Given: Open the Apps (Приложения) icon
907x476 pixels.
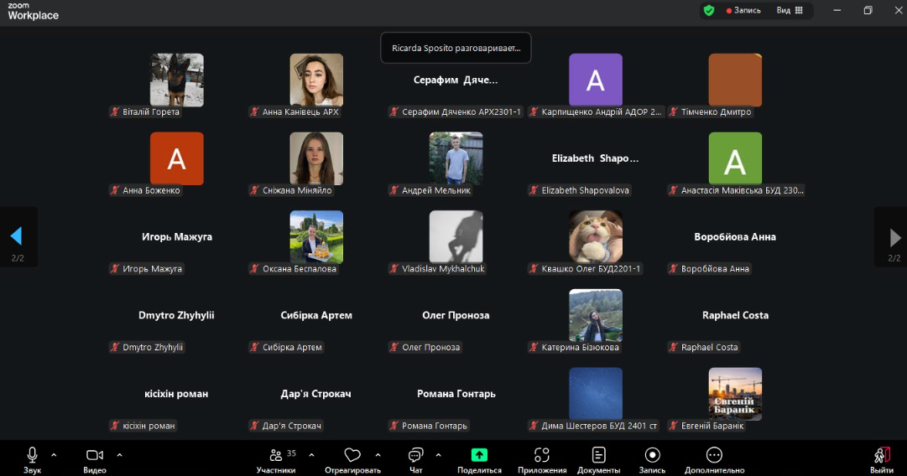Looking at the screenshot, I should pyautogui.click(x=541, y=455).
